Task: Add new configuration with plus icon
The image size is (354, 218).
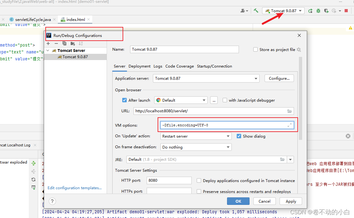Action: 48,43
